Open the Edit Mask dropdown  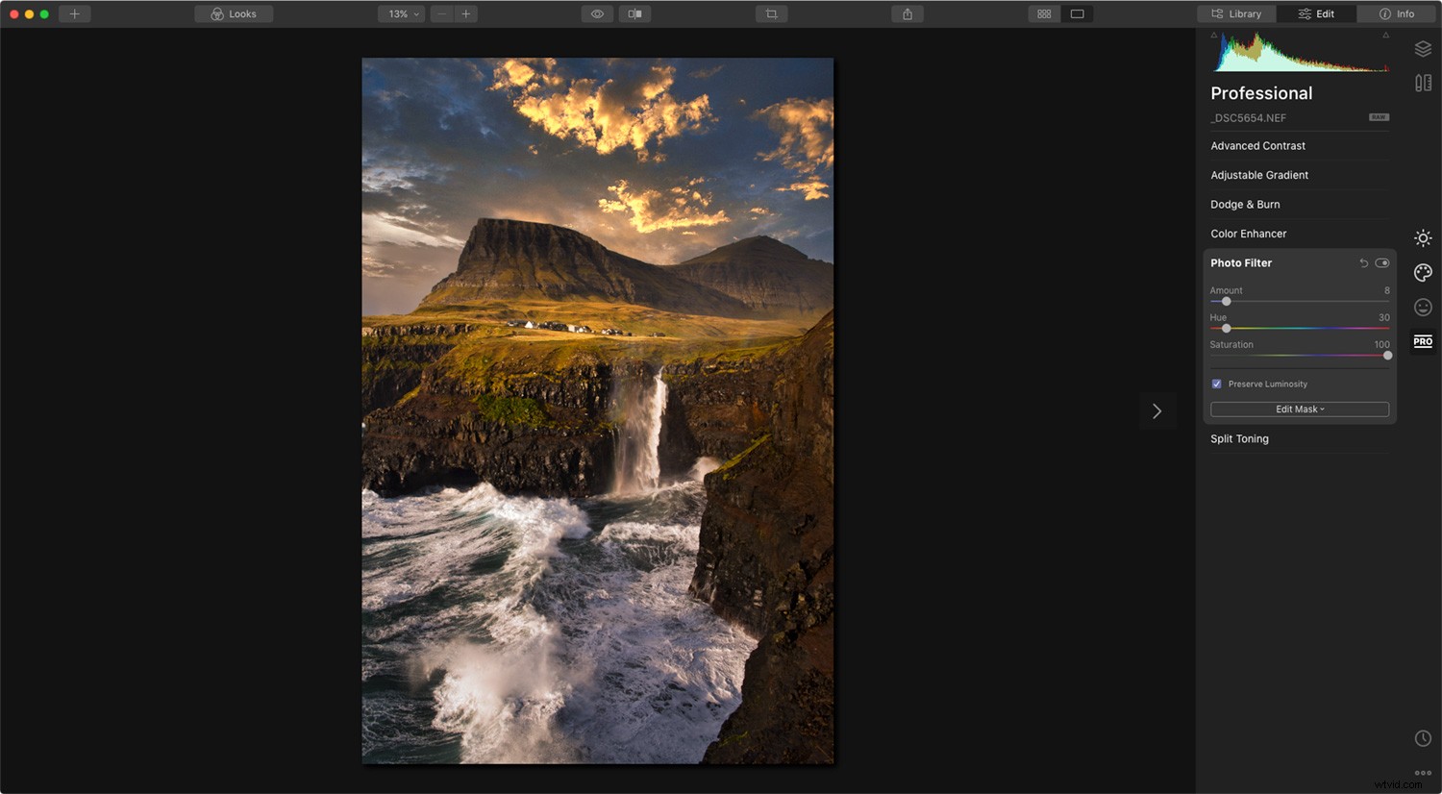[1299, 409]
